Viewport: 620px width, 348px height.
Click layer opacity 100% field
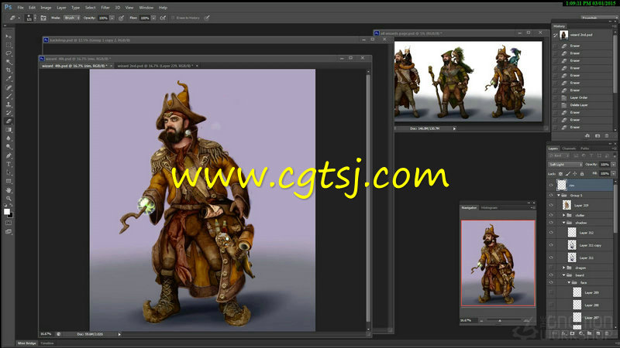604,165
